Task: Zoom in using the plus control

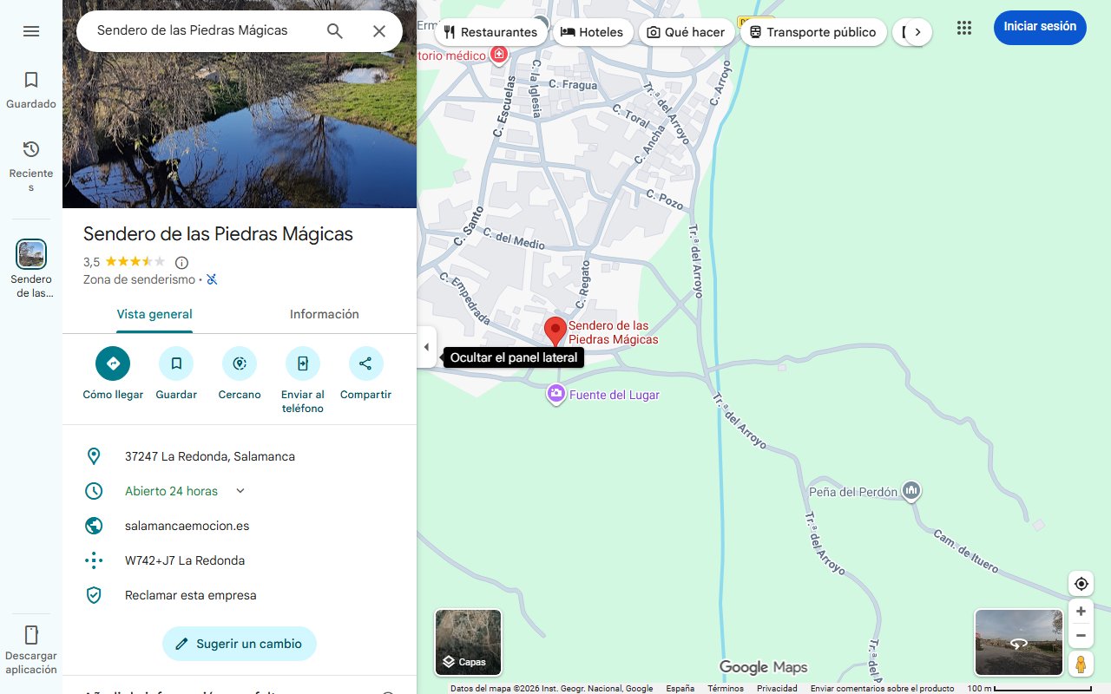Action: pyautogui.click(x=1081, y=611)
